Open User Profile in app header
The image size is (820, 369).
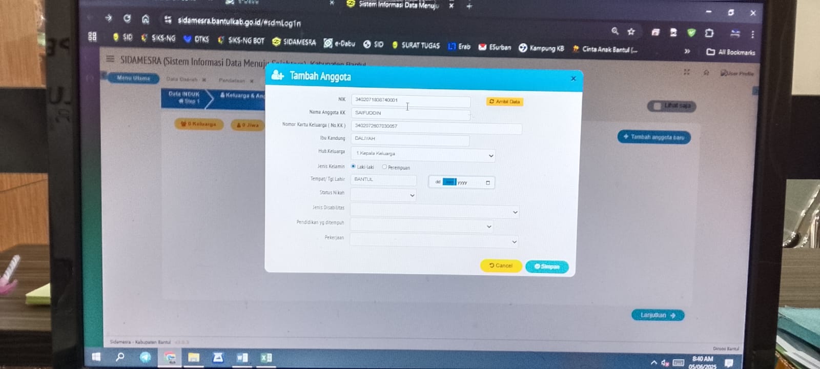pos(737,73)
